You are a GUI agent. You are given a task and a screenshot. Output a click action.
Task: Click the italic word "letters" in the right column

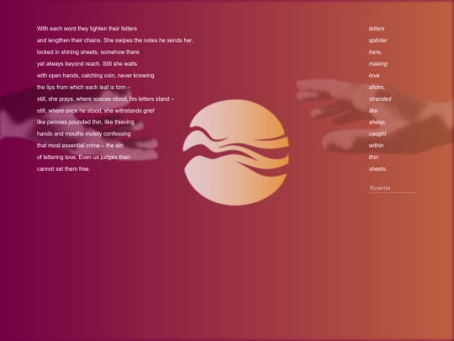tap(377, 29)
